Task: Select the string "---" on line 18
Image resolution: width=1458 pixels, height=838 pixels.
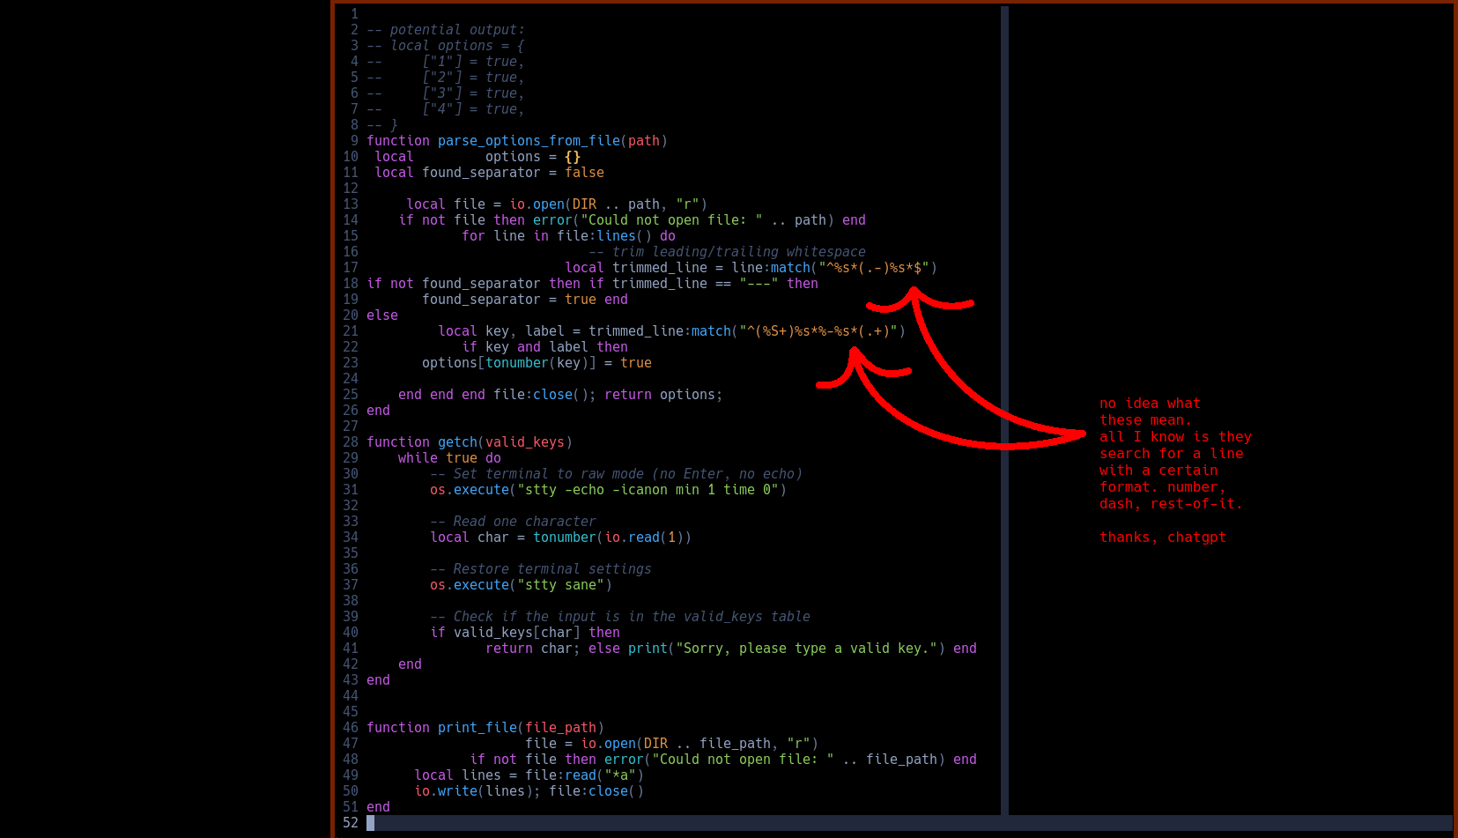Action: pos(756,283)
